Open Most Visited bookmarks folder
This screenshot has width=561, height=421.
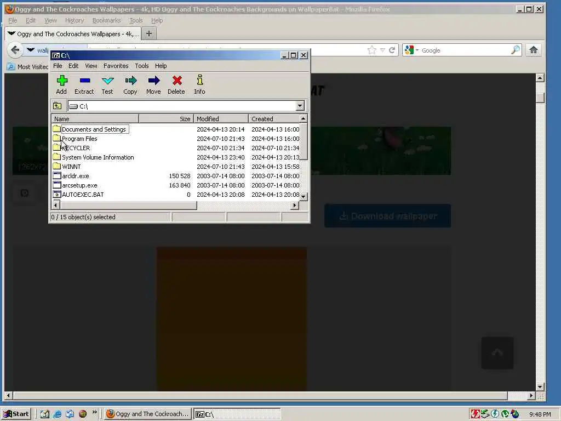28,66
